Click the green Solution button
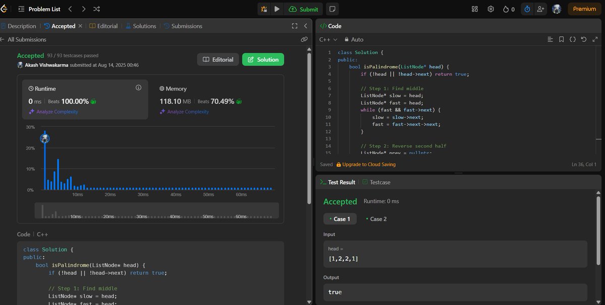Screen dimensions: 605x305 point(263,59)
